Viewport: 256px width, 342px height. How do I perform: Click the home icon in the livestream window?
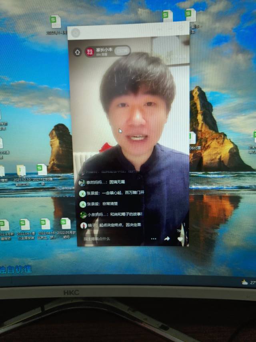tap(77, 52)
